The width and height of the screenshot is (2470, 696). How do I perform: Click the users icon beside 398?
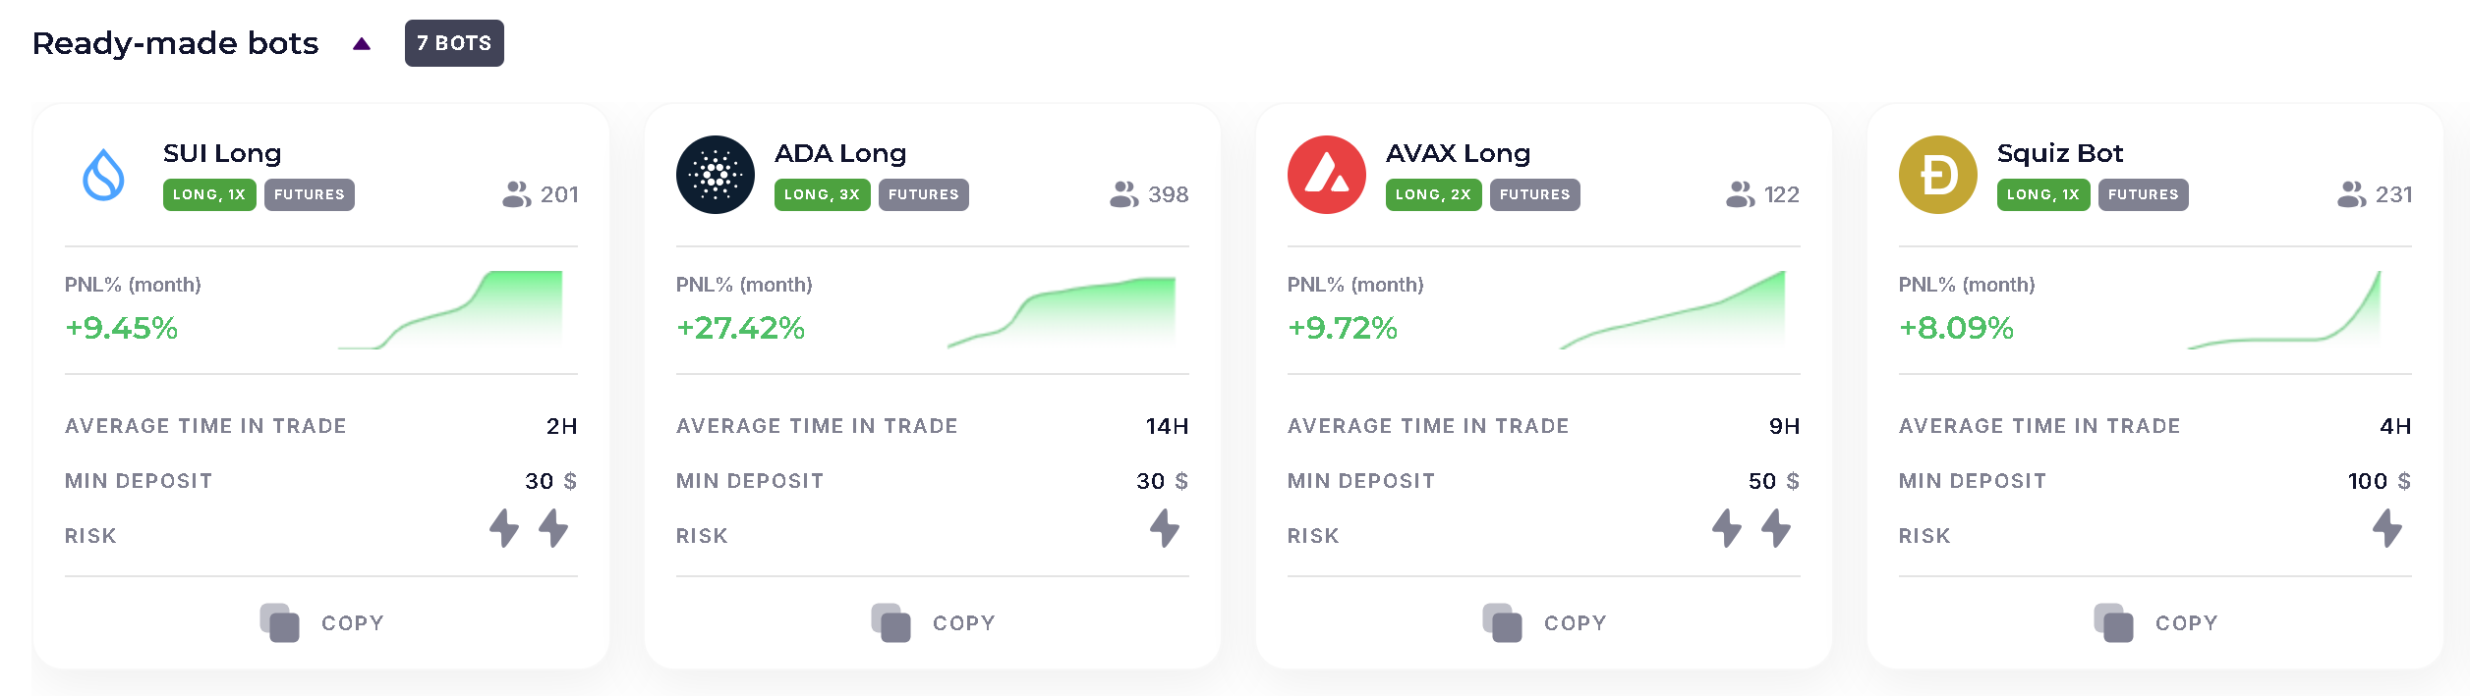point(1123,194)
